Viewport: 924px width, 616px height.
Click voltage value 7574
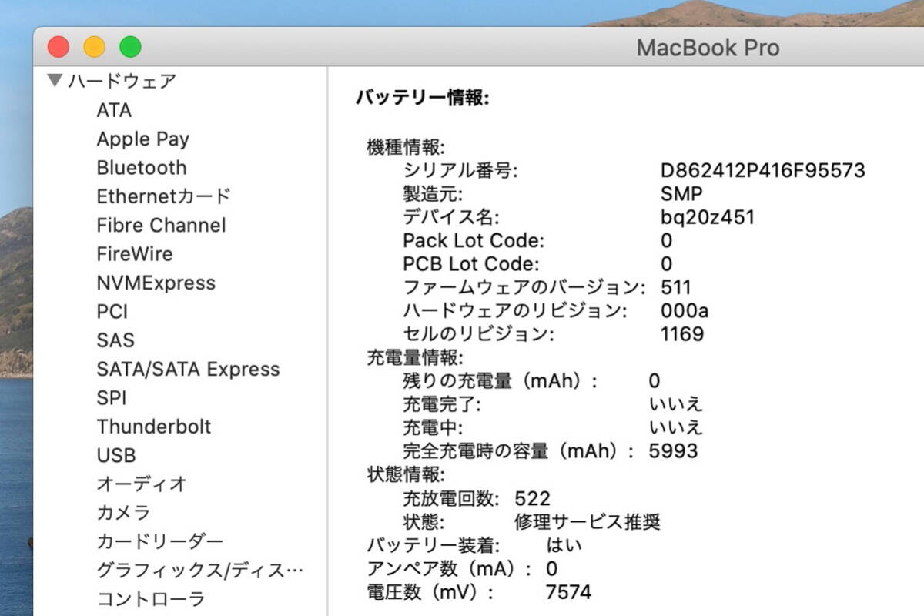569,592
